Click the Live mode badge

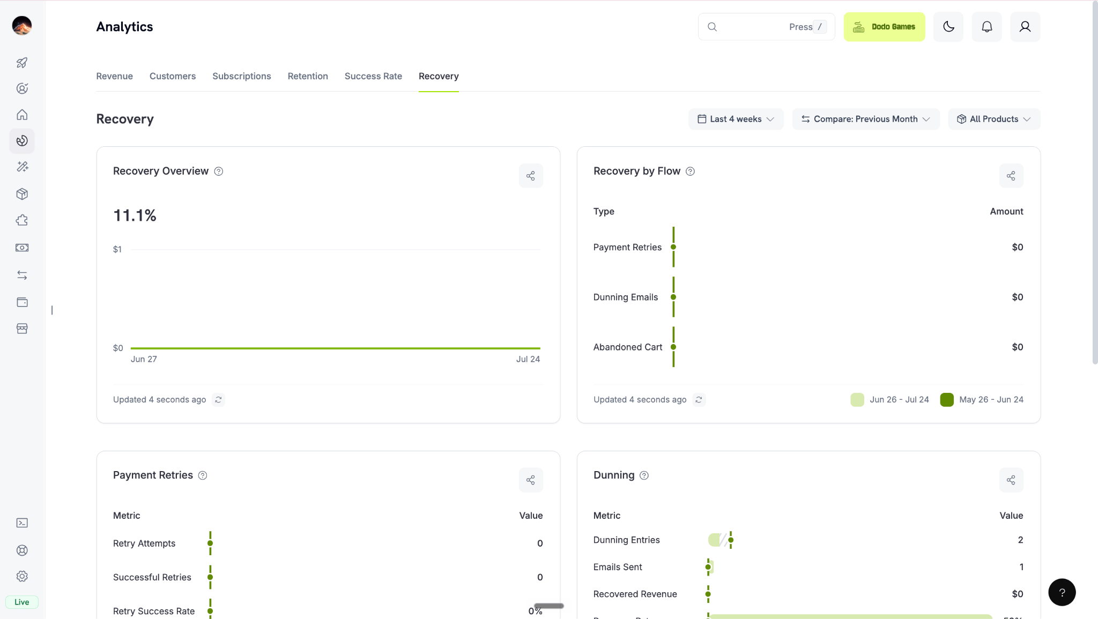(x=22, y=602)
